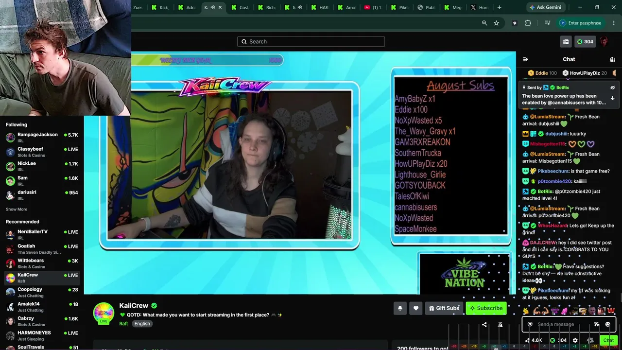Open RampageJackson in Following list
Screen dimensions: 622x350
(42, 138)
